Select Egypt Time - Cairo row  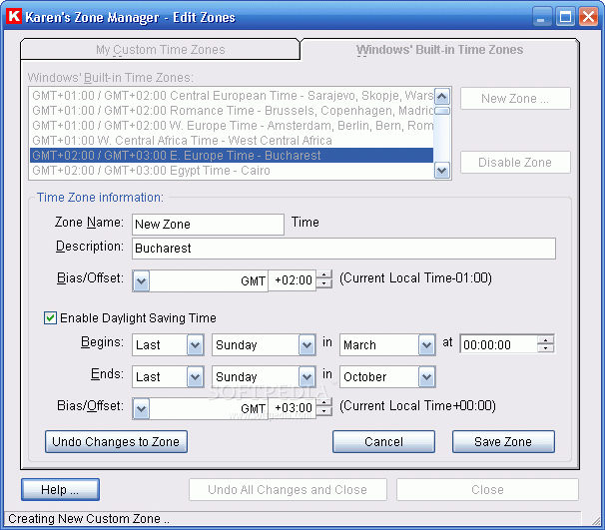(x=232, y=171)
